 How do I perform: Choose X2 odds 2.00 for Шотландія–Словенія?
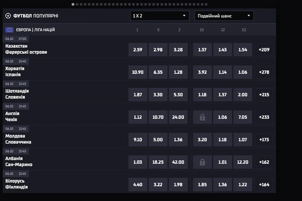click(243, 95)
